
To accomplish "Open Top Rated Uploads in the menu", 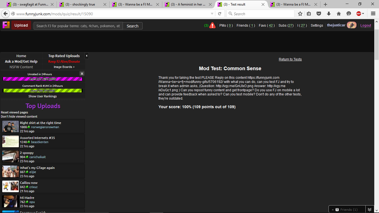I will [x=64, y=56].
